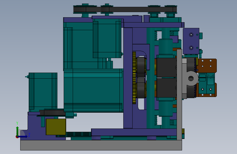The height and width of the screenshot is (154, 237).
Task: Select the tall yellow gear
Action: point(134,78)
